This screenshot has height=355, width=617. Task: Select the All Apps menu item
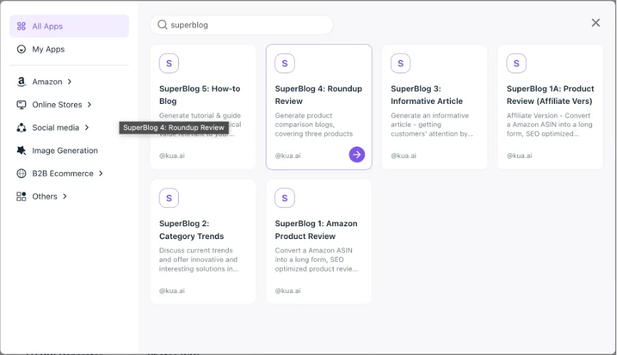click(69, 26)
